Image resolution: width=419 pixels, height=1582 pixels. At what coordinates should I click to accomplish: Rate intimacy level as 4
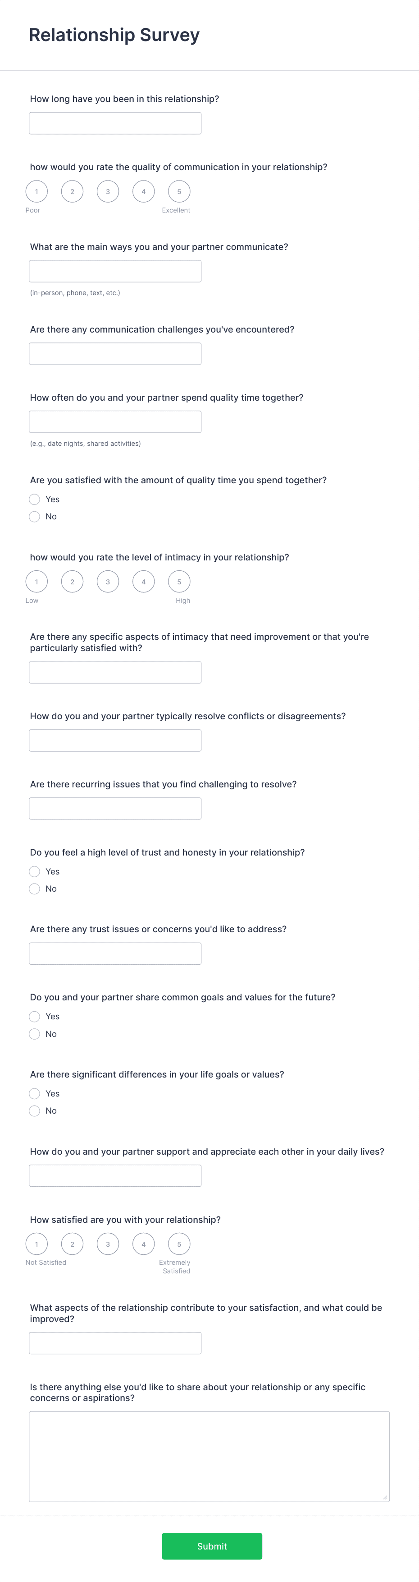(144, 582)
